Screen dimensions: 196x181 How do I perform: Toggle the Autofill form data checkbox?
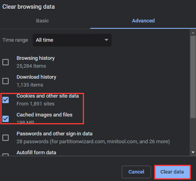(x=6, y=155)
